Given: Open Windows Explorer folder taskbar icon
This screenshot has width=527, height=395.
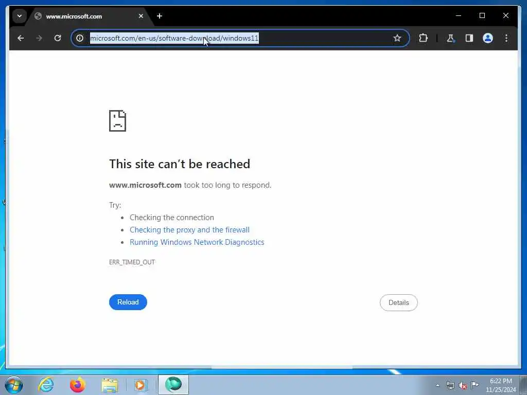Looking at the screenshot, I should click(110, 385).
